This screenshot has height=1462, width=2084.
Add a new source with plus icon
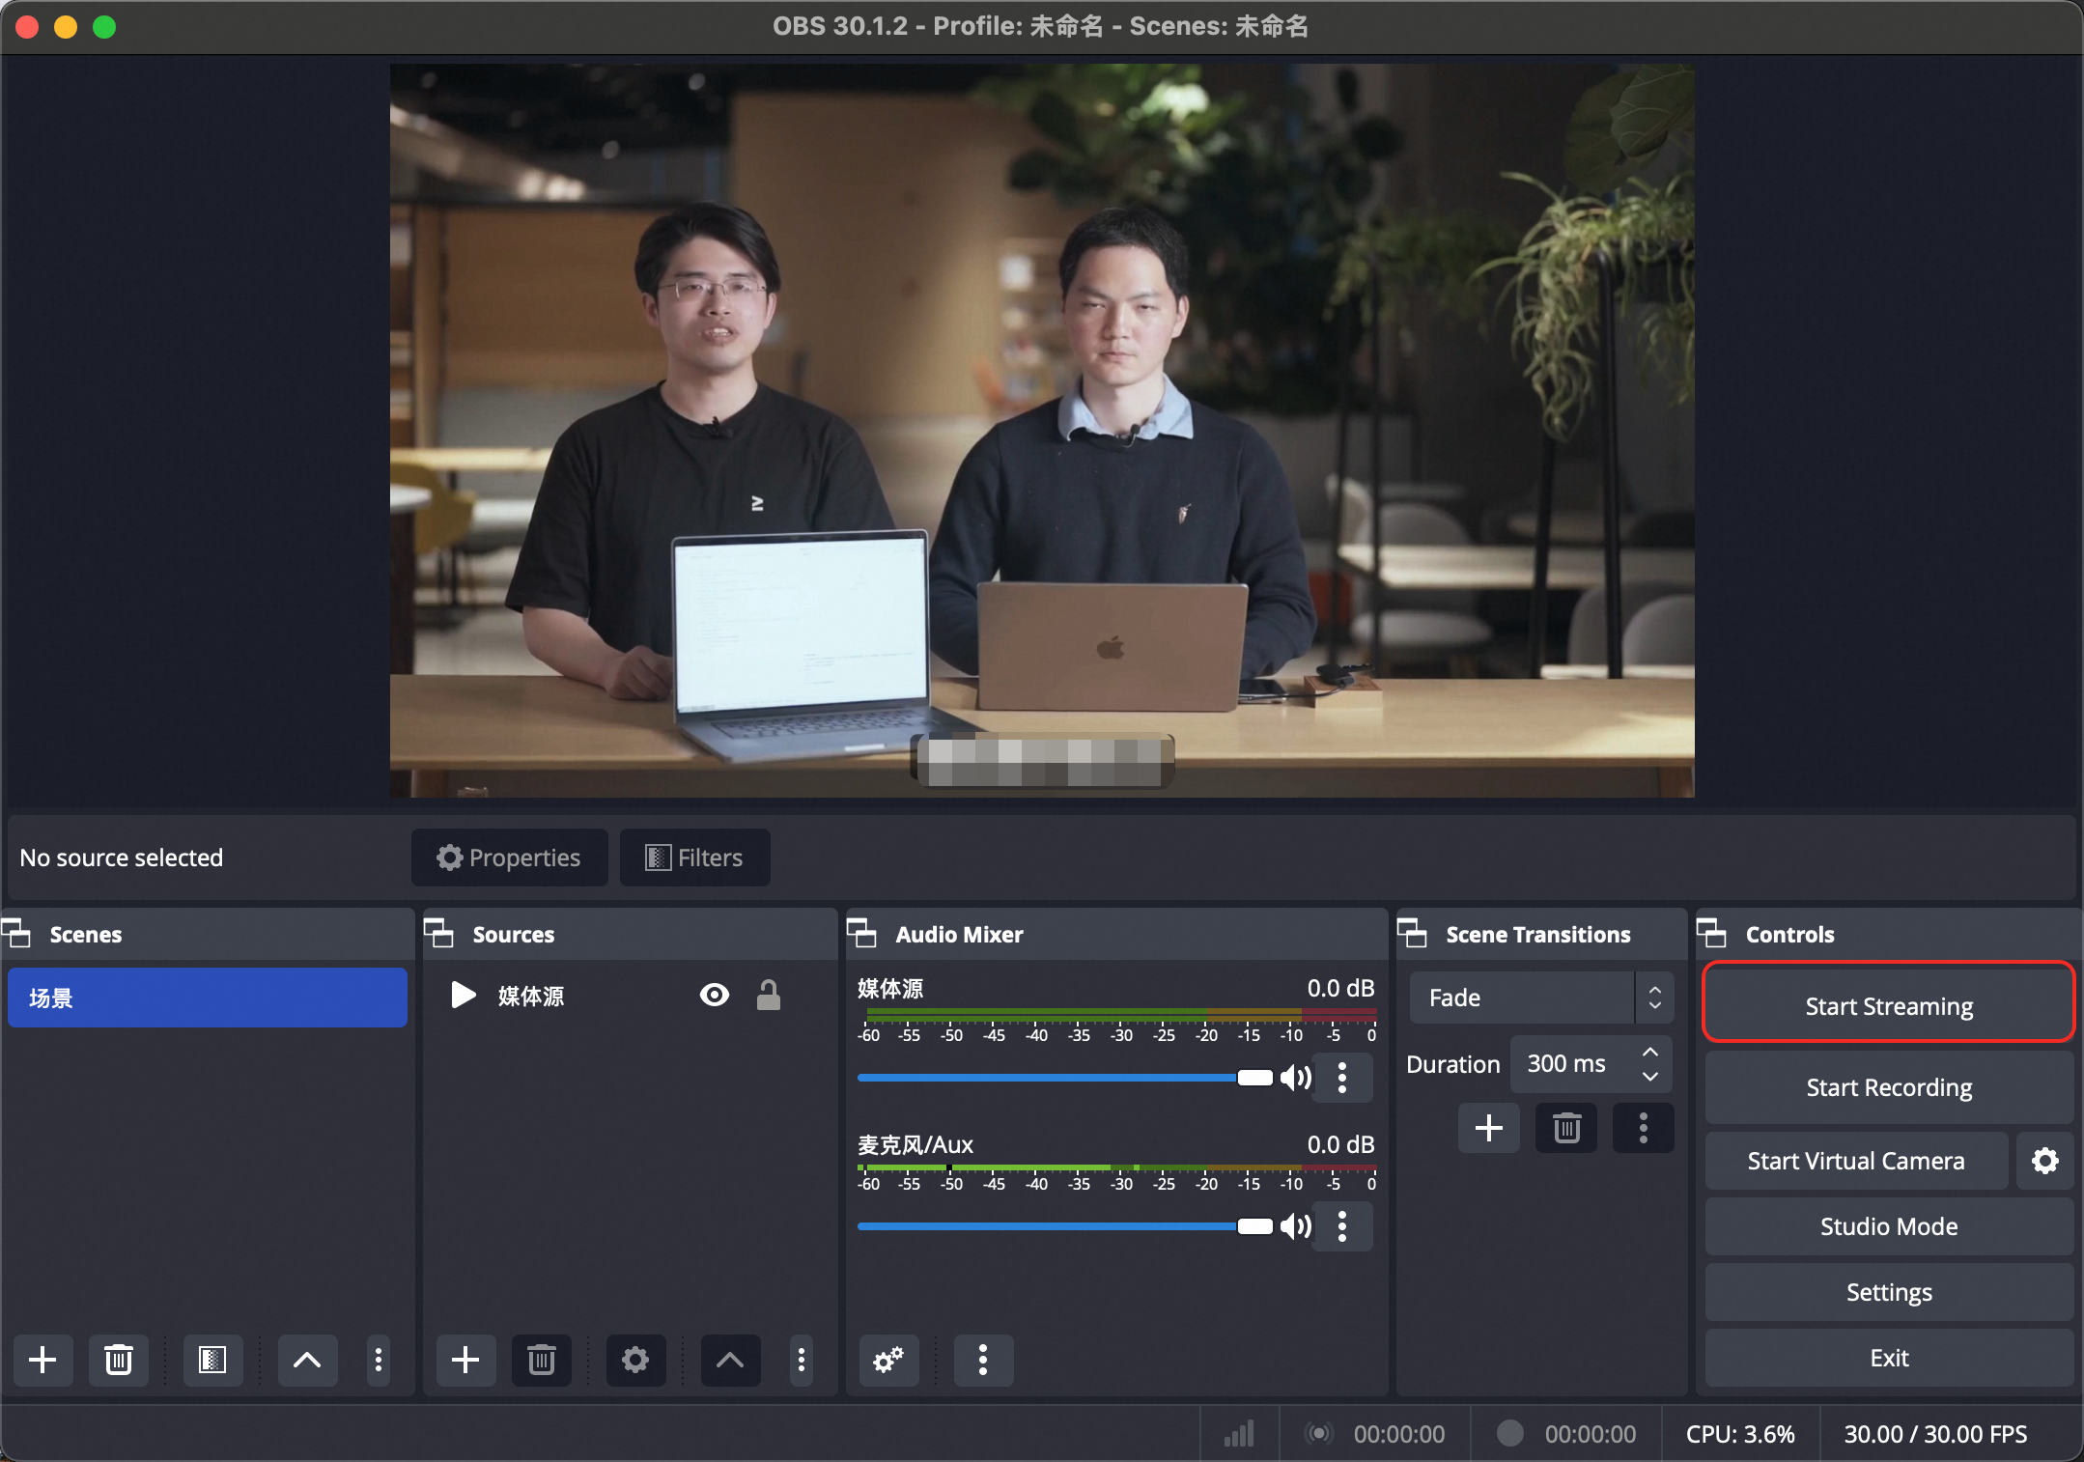click(x=465, y=1360)
